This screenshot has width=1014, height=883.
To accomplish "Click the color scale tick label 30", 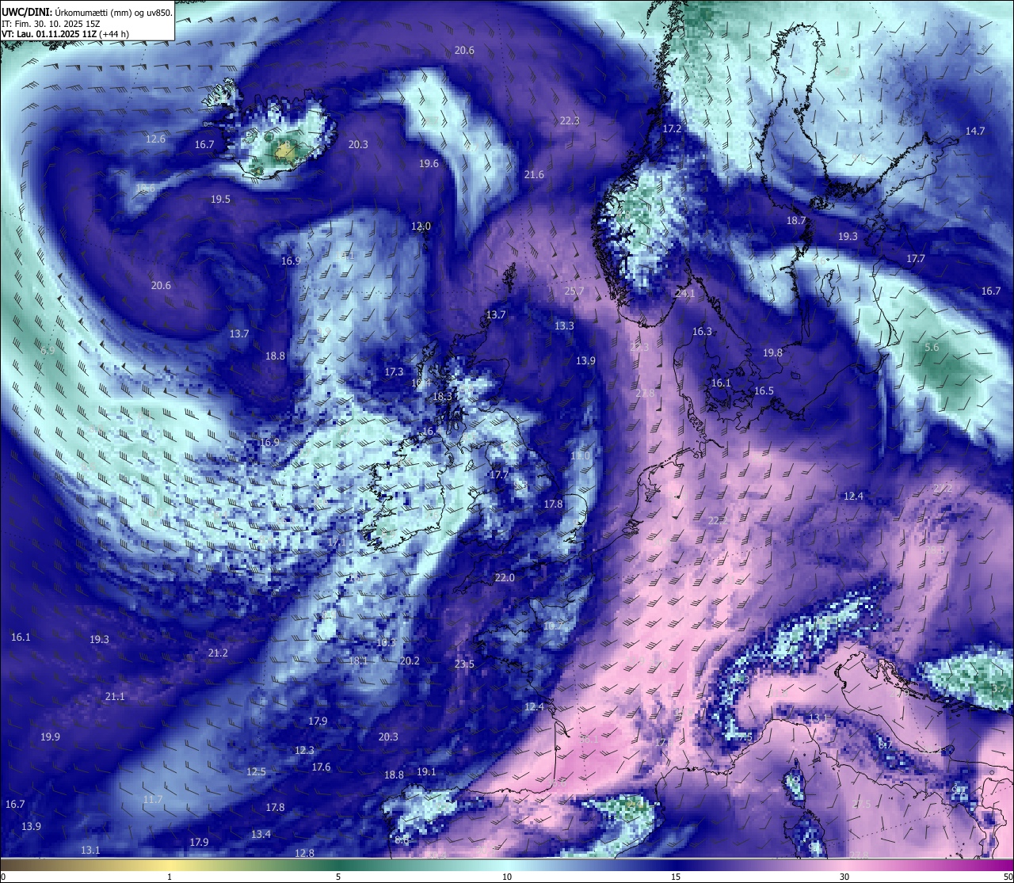I will pyautogui.click(x=844, y=877).
